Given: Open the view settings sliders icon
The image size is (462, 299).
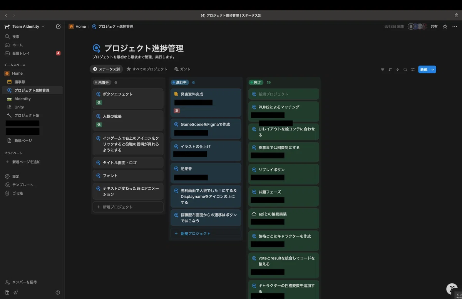Looking at the screenshot, I should pos(413,70).
